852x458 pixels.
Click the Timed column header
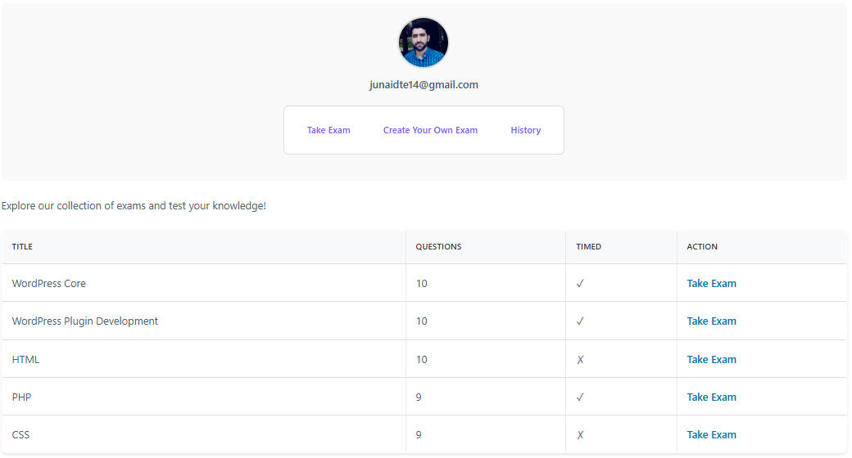click(x=588, y=247)
